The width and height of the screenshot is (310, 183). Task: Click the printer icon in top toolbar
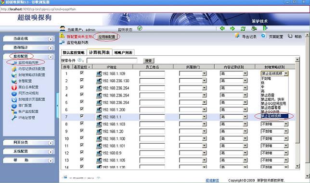coord(254,29)
